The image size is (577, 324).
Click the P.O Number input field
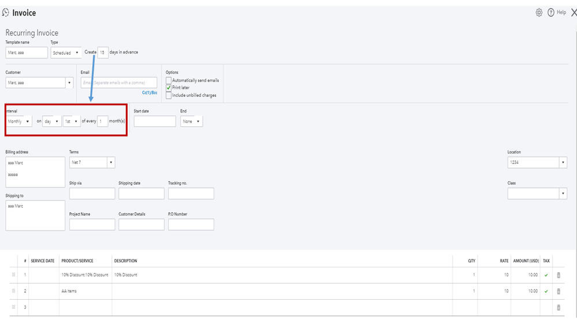click(x=191, y=225)
